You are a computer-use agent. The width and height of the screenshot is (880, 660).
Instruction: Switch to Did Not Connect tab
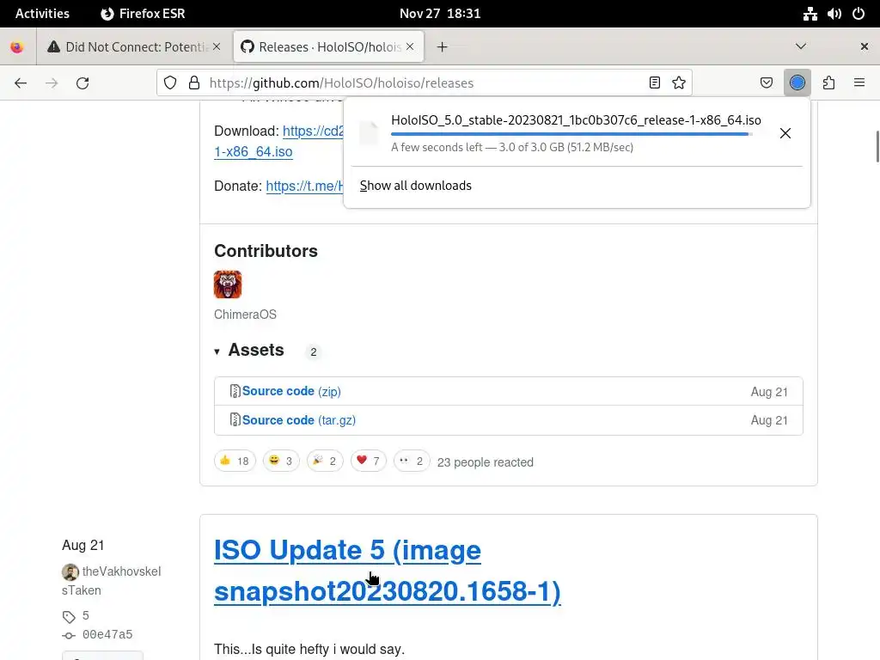pos(135,46)
